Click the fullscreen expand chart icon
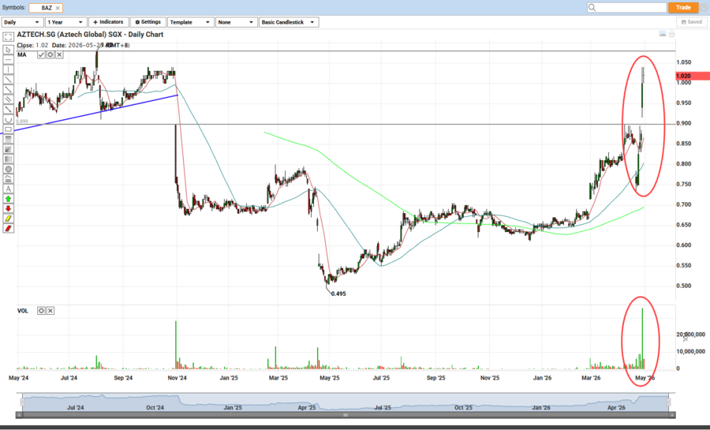This screenshot has height=430, width=710. pos(671,36)
